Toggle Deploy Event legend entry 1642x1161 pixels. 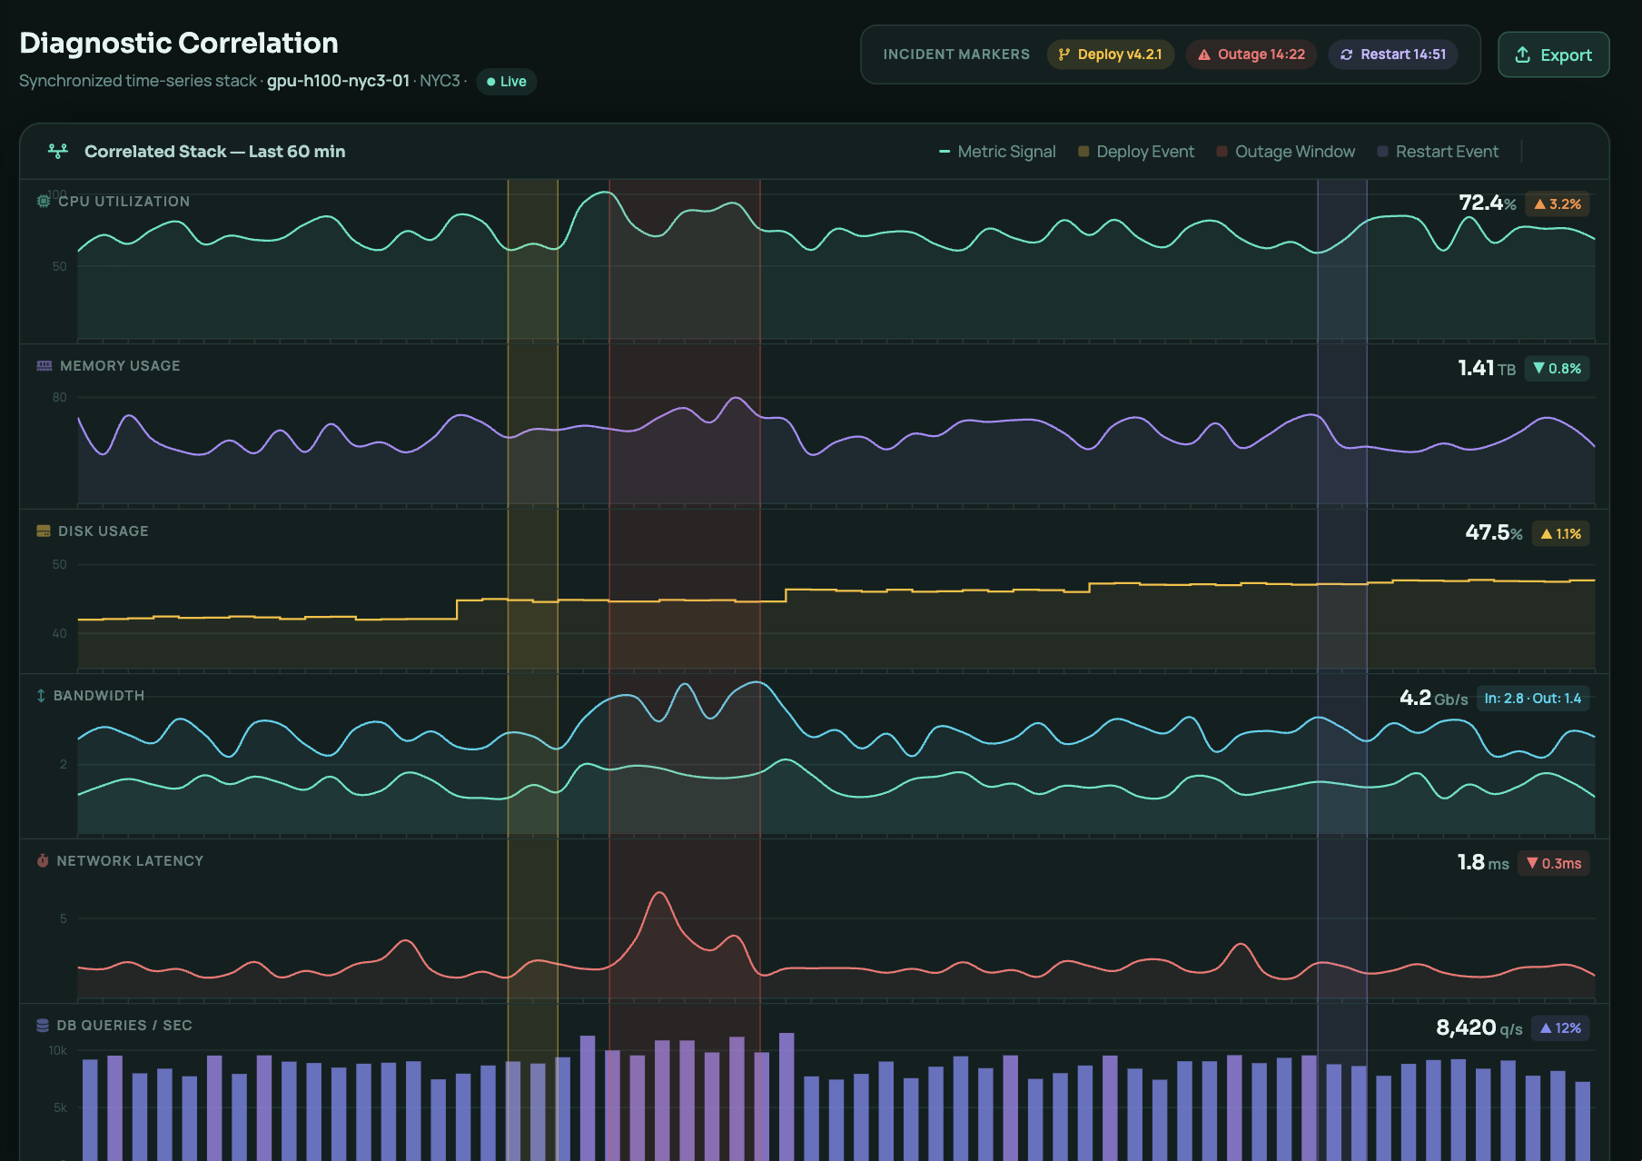point(1136,152)
